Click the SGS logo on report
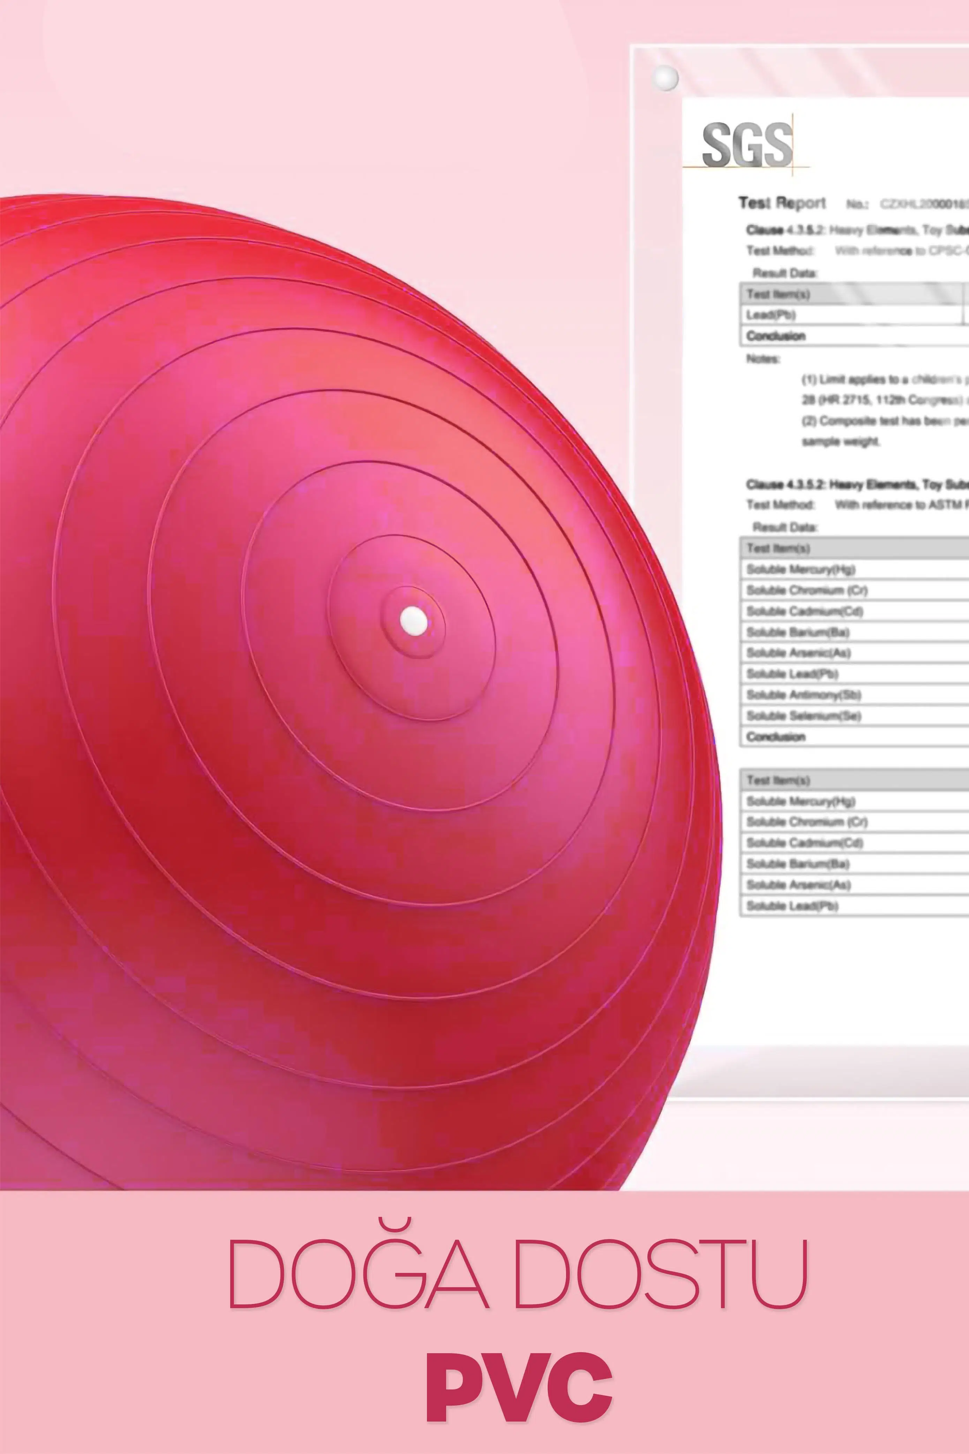This screenshot has height=1454, width=969. pyautogui.click(x=747, y=144)
